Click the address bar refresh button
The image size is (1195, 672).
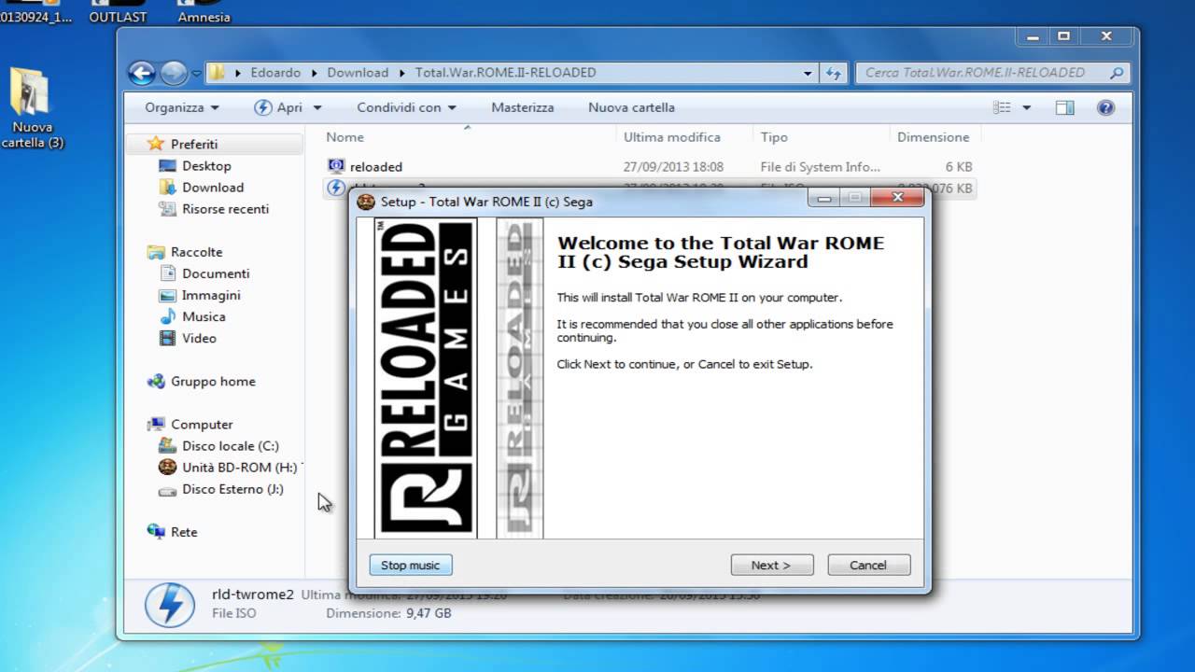click(x=833, y=73)
